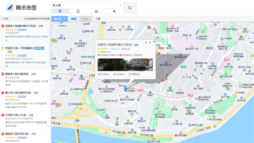Select result 最火老火锅(观音桥总店)

pos(18,93)
